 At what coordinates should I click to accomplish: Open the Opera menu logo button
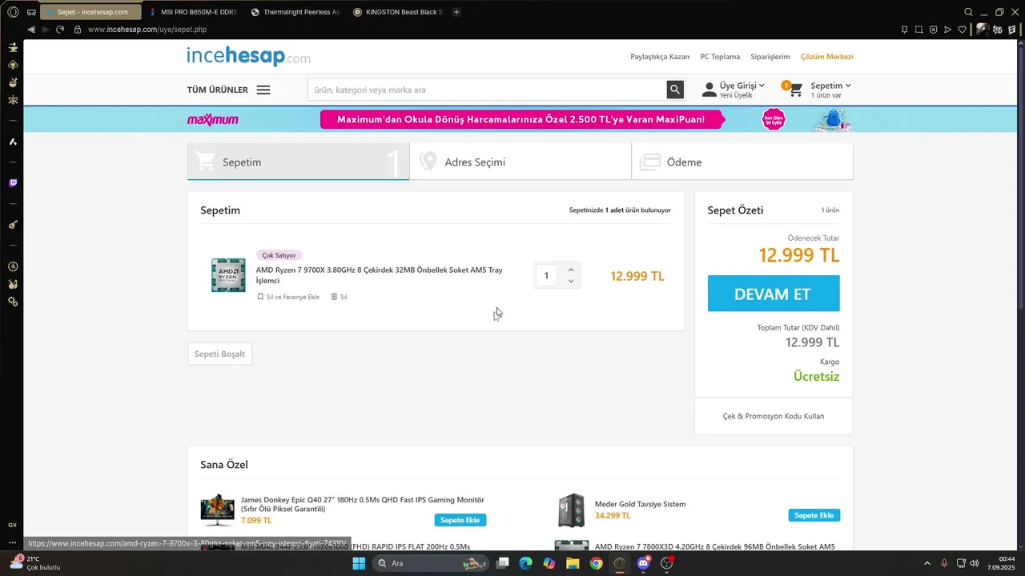13,12
